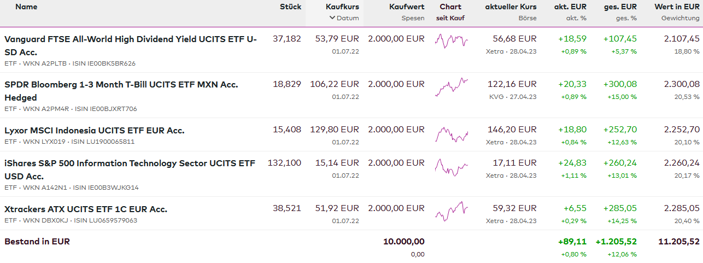Viewport: 703px width, 263px height.
Task: Sort by akt. EUR column header
Action: point(569,7)
